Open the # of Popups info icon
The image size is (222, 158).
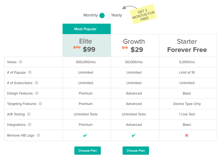[30, 72]
